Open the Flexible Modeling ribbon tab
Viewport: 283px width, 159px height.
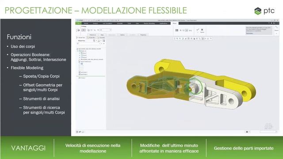point(149,23)
